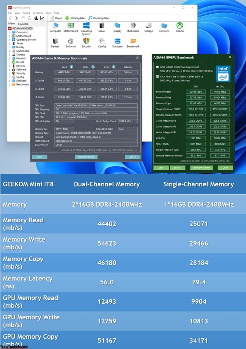Open the Favorites menu
This screenshot has width=246, height=349.
(38, 13)
